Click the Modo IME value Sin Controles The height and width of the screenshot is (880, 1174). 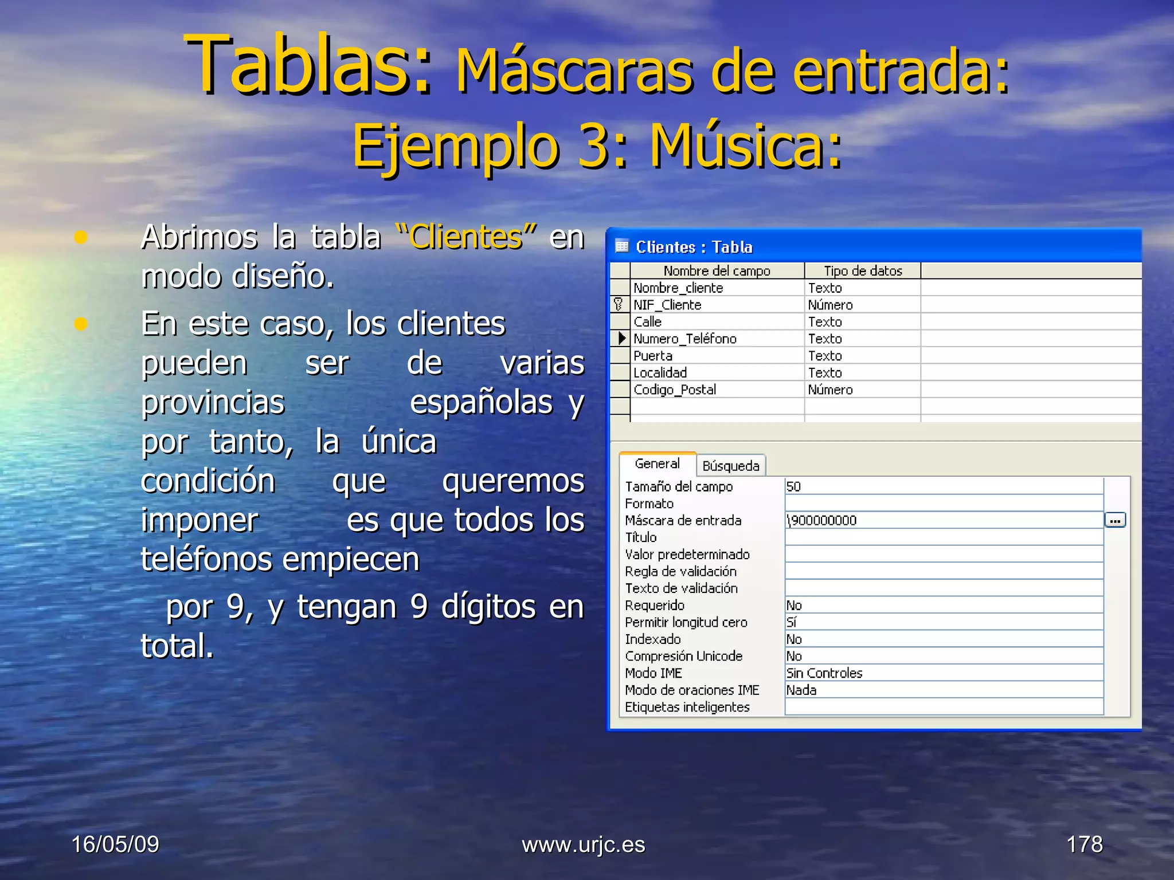[944, 673]
